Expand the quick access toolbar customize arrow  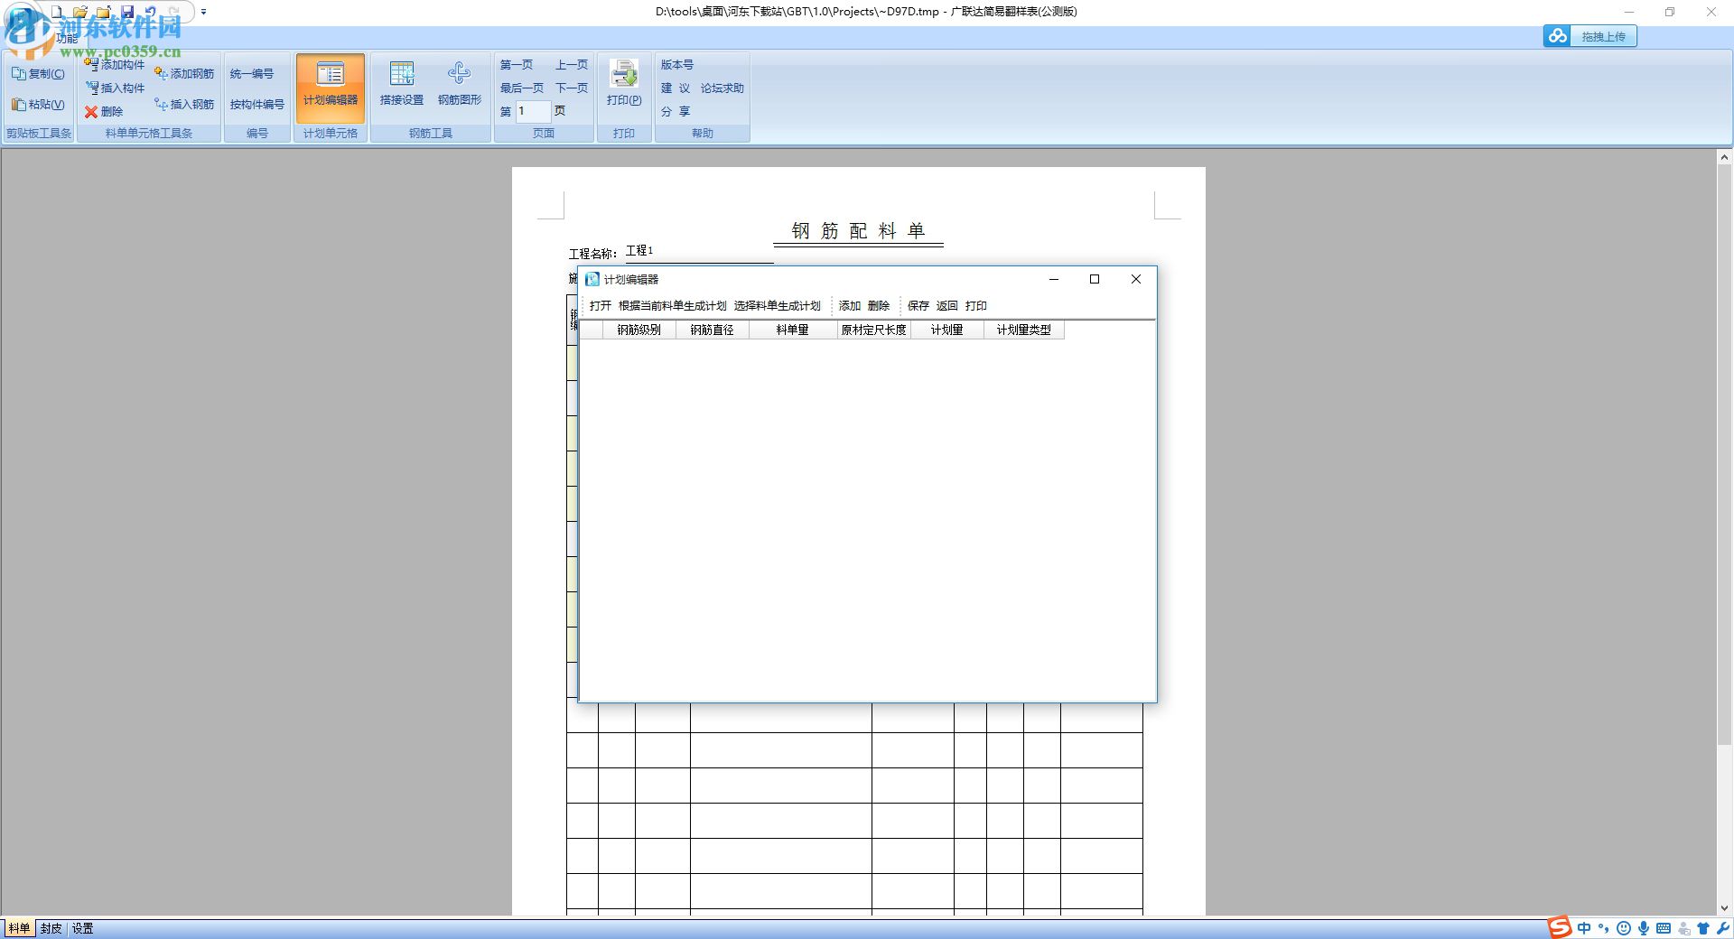(x=203, y=12)
